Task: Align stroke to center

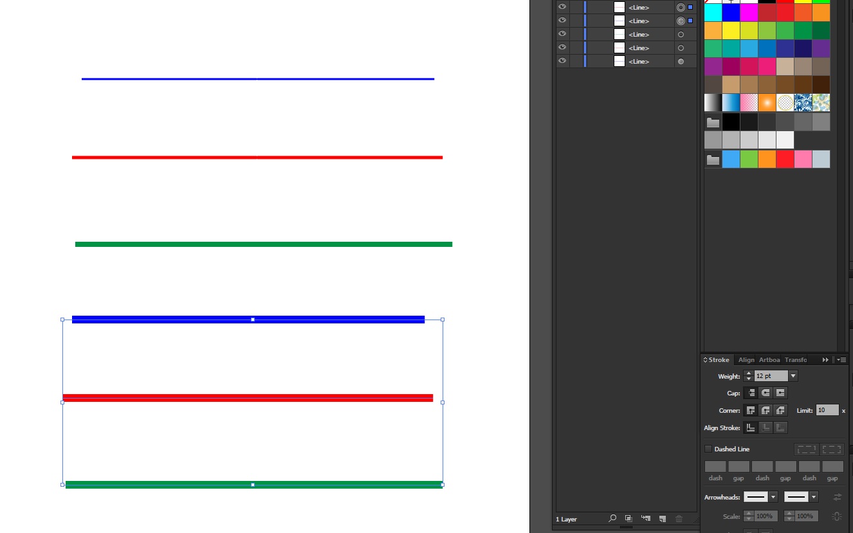Action: tap(750, 428)
